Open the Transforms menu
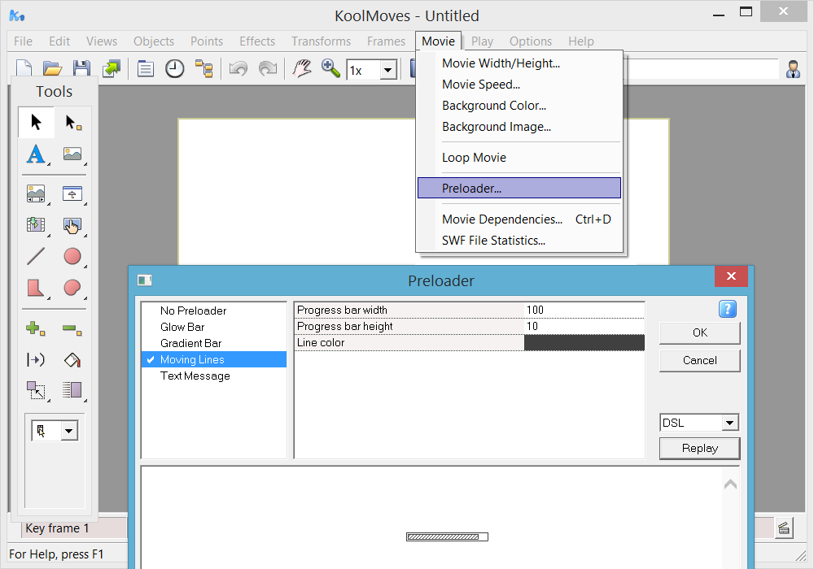Viewport: 814px width, 569px height. pyautogui.click(x=321, y=41)
